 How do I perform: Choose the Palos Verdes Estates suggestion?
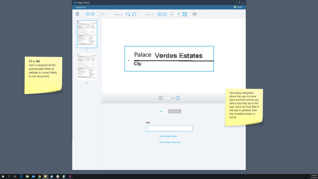(168, 136)
